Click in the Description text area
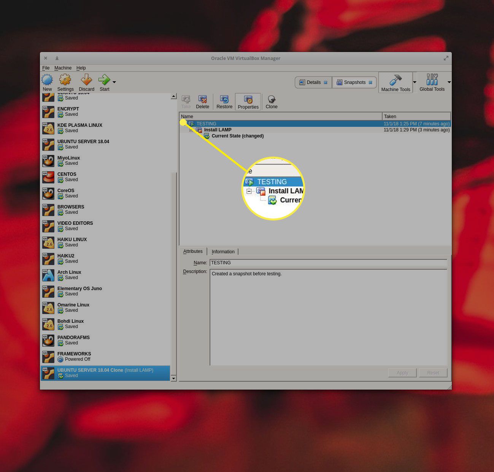Viewport: 494px width, 472px height. point(329,317)
